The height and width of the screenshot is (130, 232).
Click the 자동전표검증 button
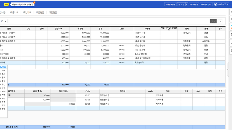(170, 4)
